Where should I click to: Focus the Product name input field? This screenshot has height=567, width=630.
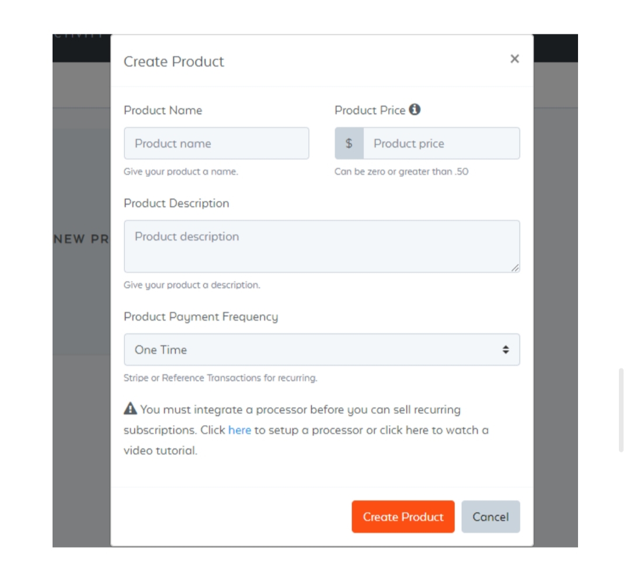[x=216, y=143]
